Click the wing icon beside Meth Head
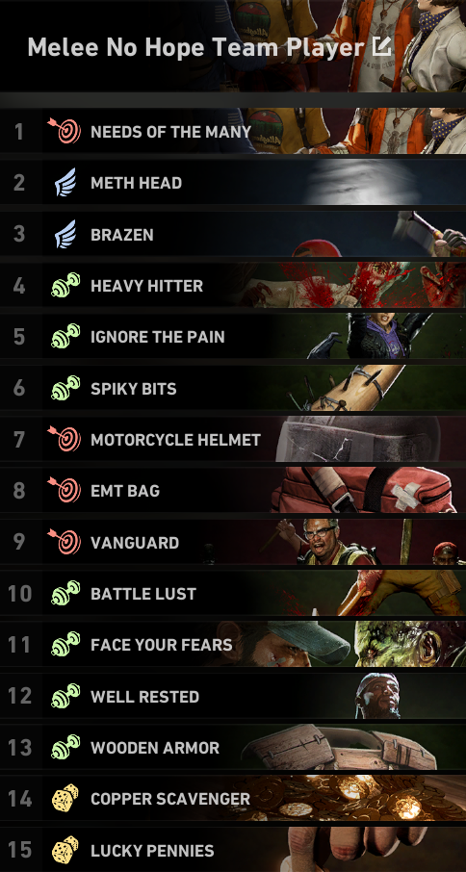The height and width of the screenshot is (872, 466). [65, 183]
